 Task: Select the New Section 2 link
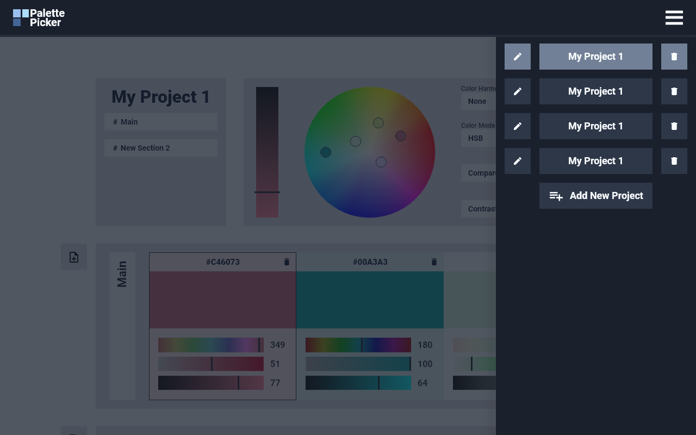pos(161,147)
